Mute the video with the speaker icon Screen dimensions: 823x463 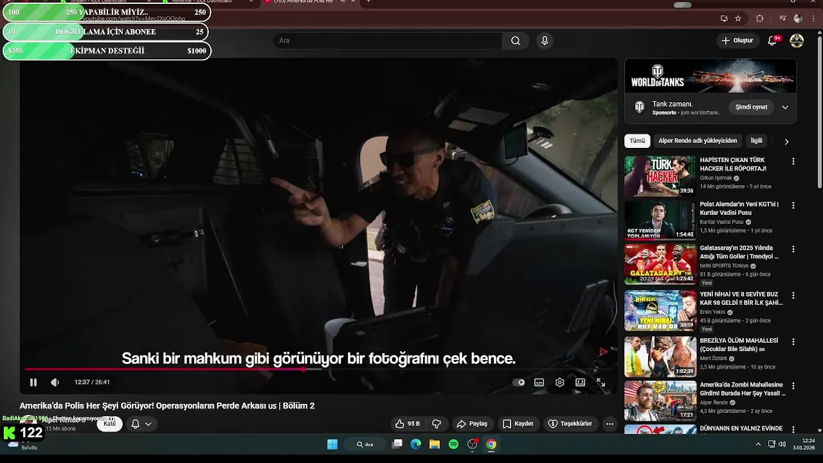click(55, 382)
